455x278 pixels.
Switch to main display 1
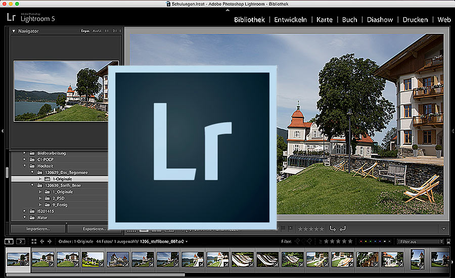tap(9, 242)
